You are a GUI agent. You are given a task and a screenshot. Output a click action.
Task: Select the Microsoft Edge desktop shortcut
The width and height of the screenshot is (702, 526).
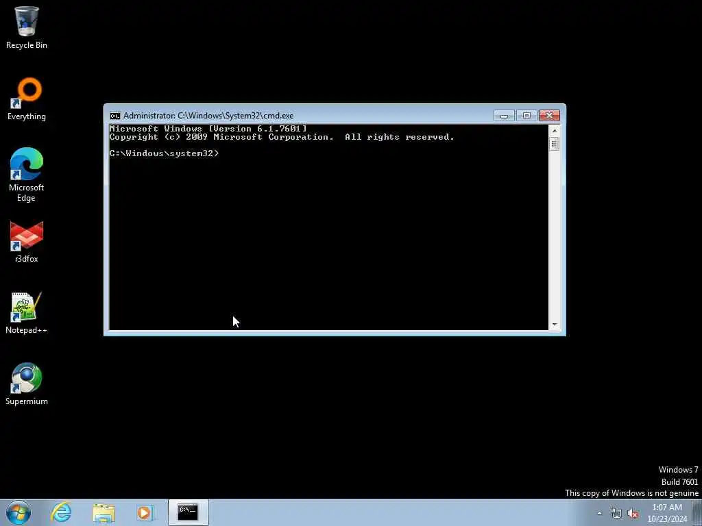coord(27,175)
